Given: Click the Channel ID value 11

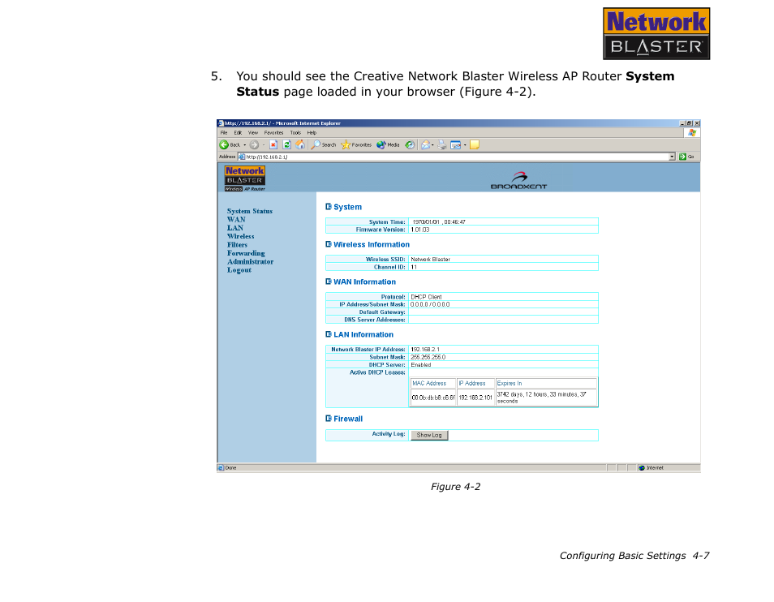Looking at the screenshot, I should coord(414,267).
